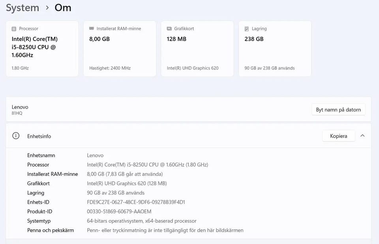379x244 pixels.
Task: Click the Systemtyp value text
Action: pyautogui.click(x=141, y=221)
